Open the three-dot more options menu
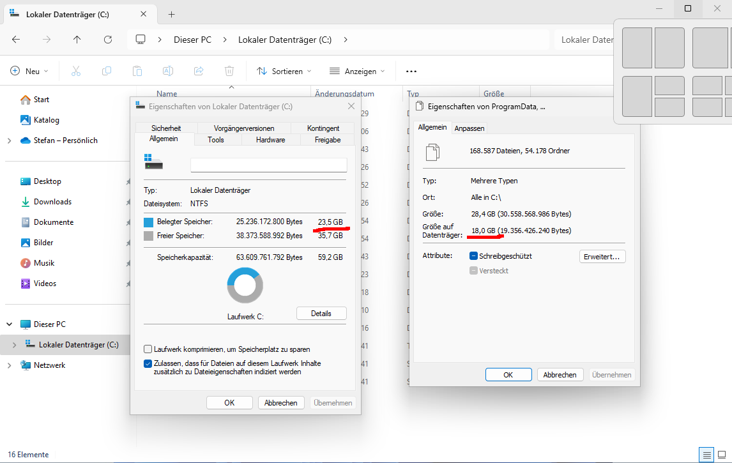Image resolution: width=732 pixels, height=463 pixels. coord(411,72)
